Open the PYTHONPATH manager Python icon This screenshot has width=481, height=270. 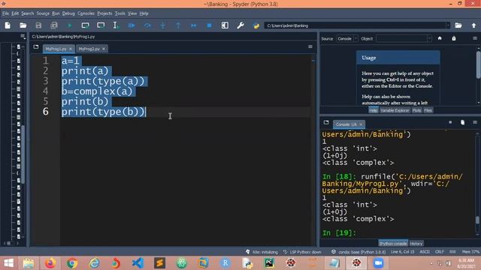tap(256, 25)
